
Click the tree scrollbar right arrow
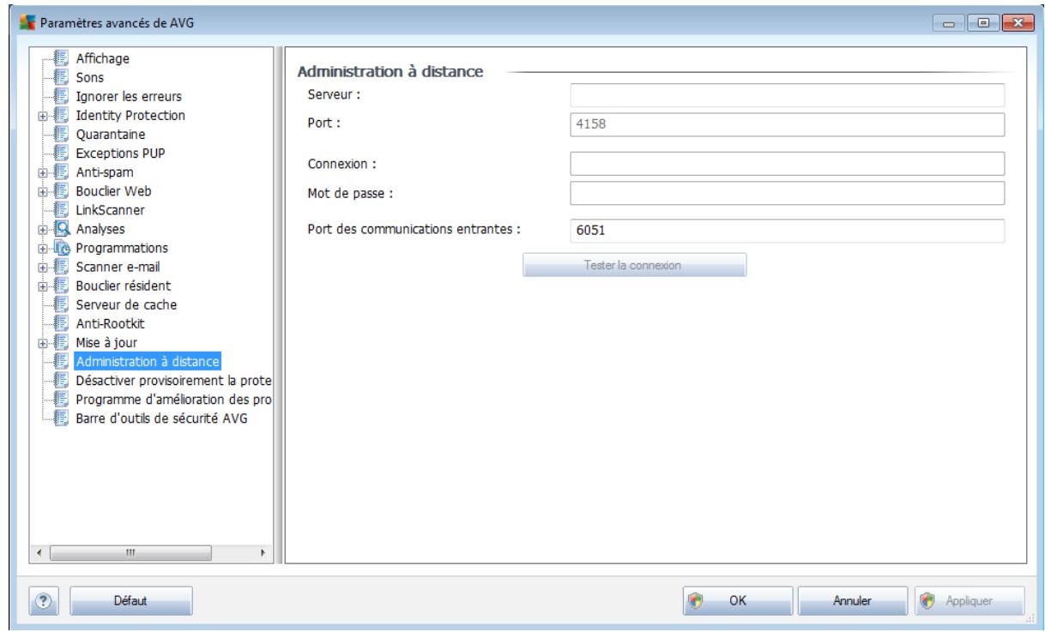[x=263, y=555]
